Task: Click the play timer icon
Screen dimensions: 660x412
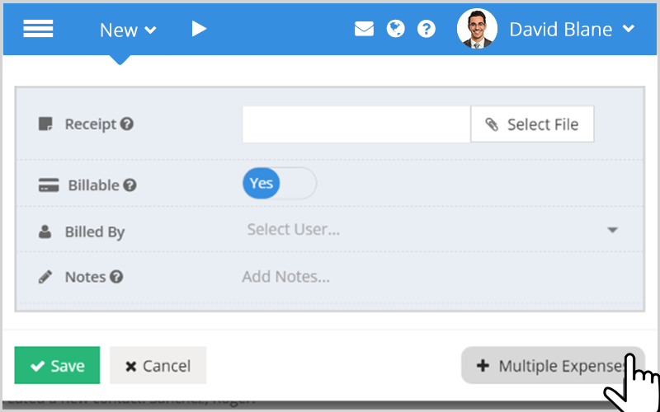Action: click(199, 29)
